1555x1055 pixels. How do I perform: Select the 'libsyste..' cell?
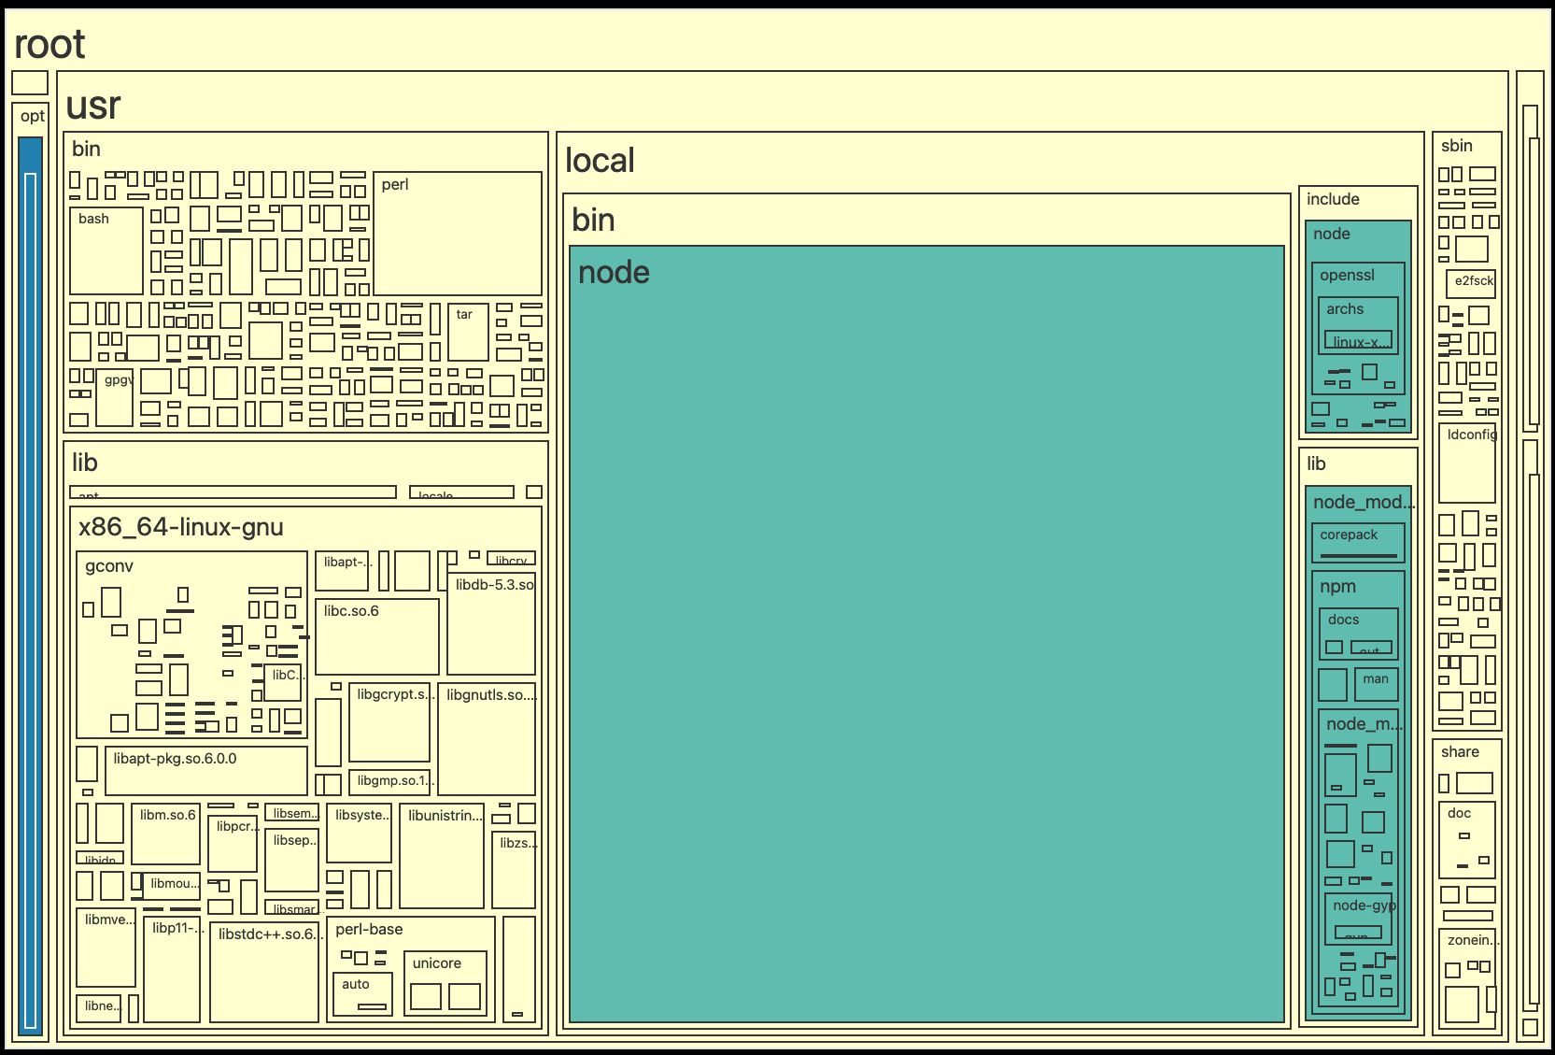(x=359, y=834)
